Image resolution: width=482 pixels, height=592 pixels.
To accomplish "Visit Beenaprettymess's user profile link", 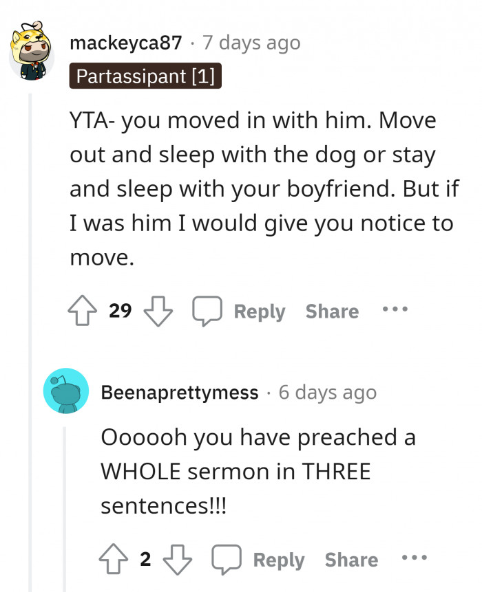I will tap(180, 393).
